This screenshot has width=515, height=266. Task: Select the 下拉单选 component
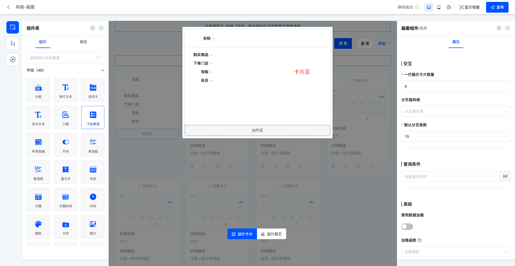(93, 117)
